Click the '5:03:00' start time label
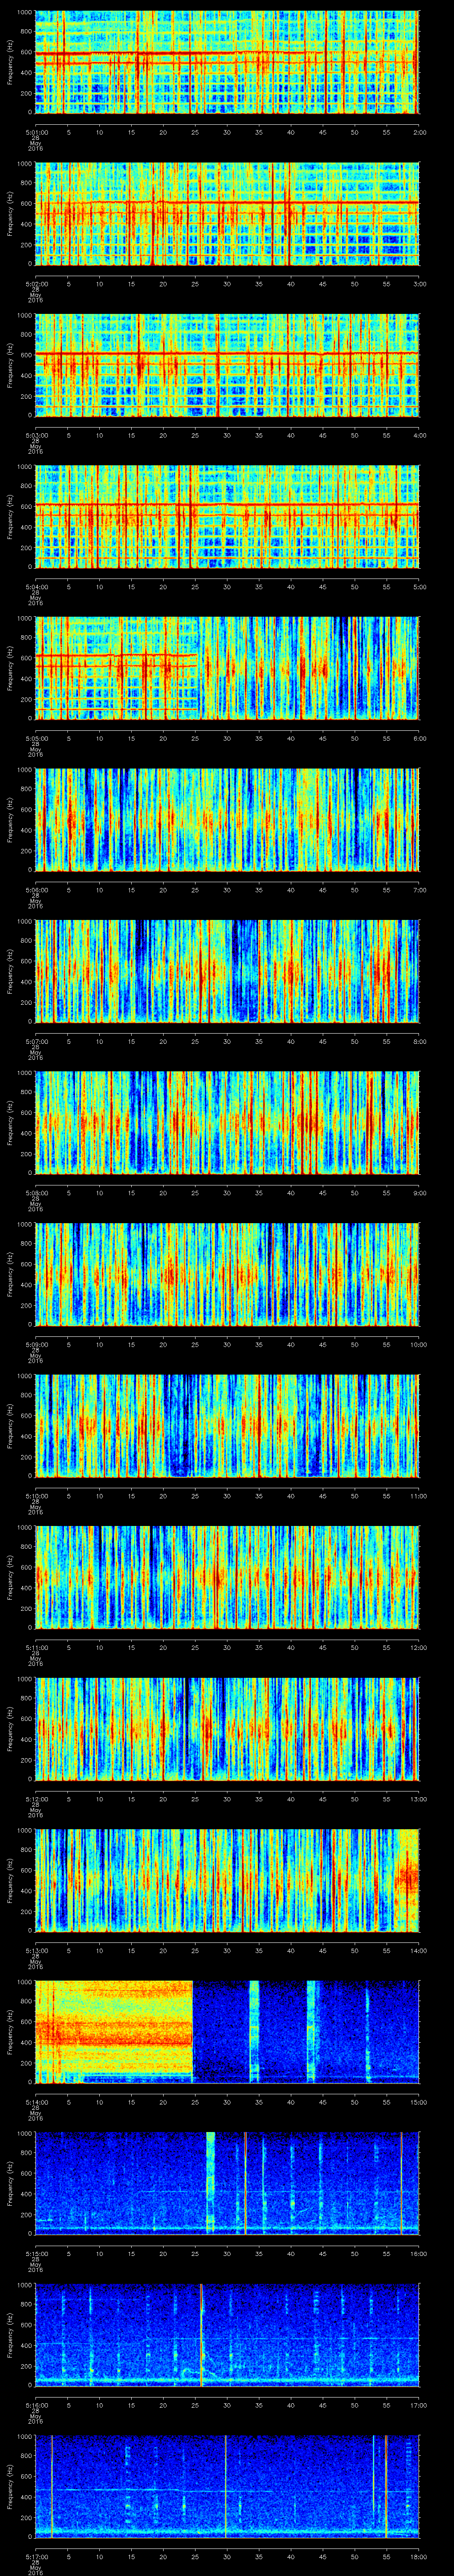Image resolution: width=454 pixels, height=2576 pixels. point(36,435)
